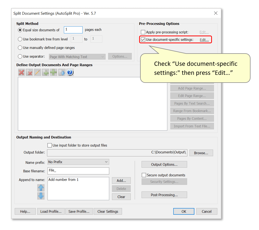Open Help button
259x230 pixels.
point(25,211)
